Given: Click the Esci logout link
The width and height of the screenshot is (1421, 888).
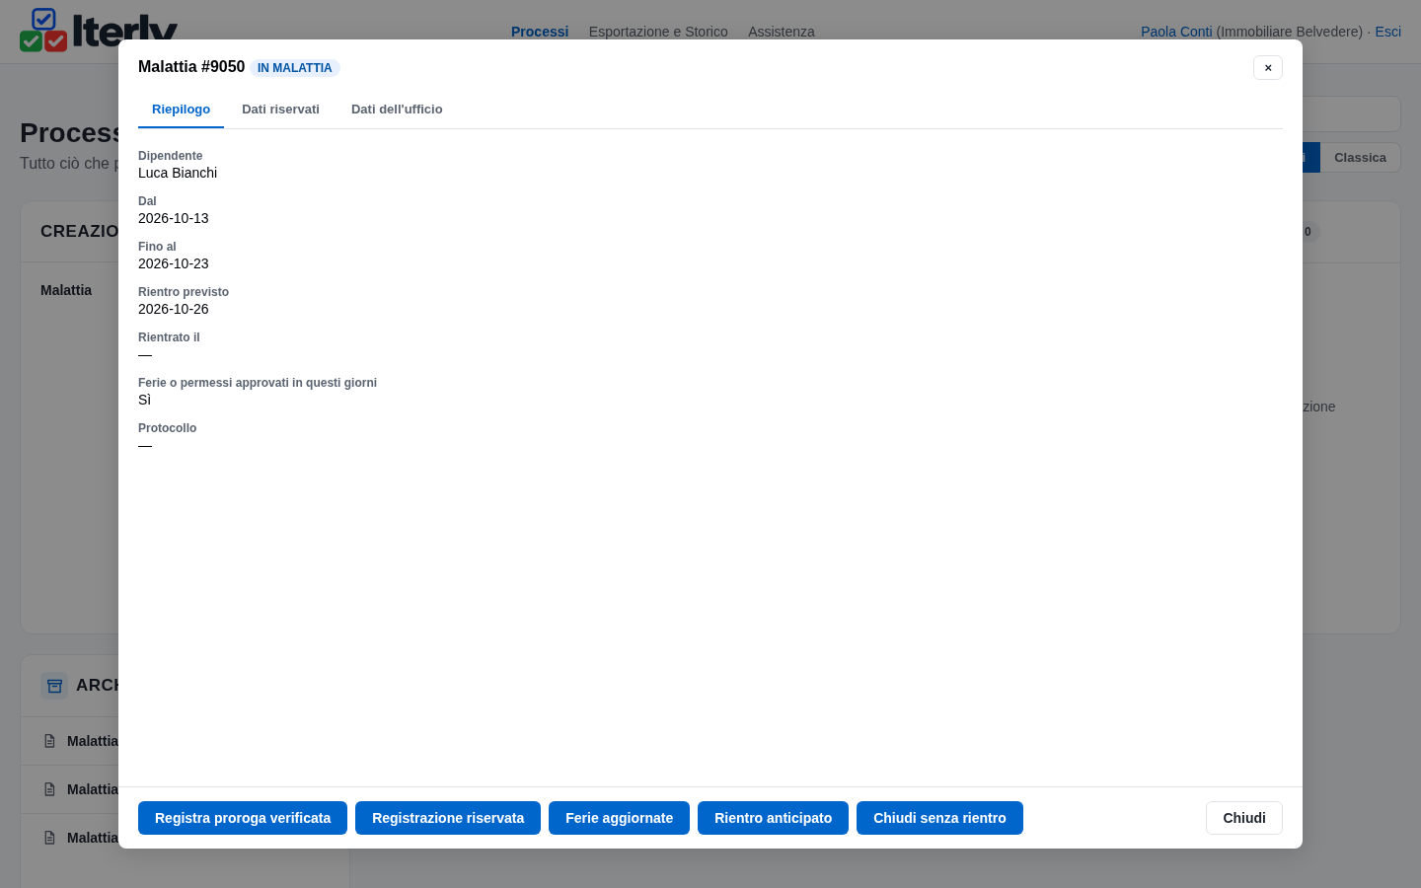Looking at the screenshot, I should click(x=1387, y=32).
